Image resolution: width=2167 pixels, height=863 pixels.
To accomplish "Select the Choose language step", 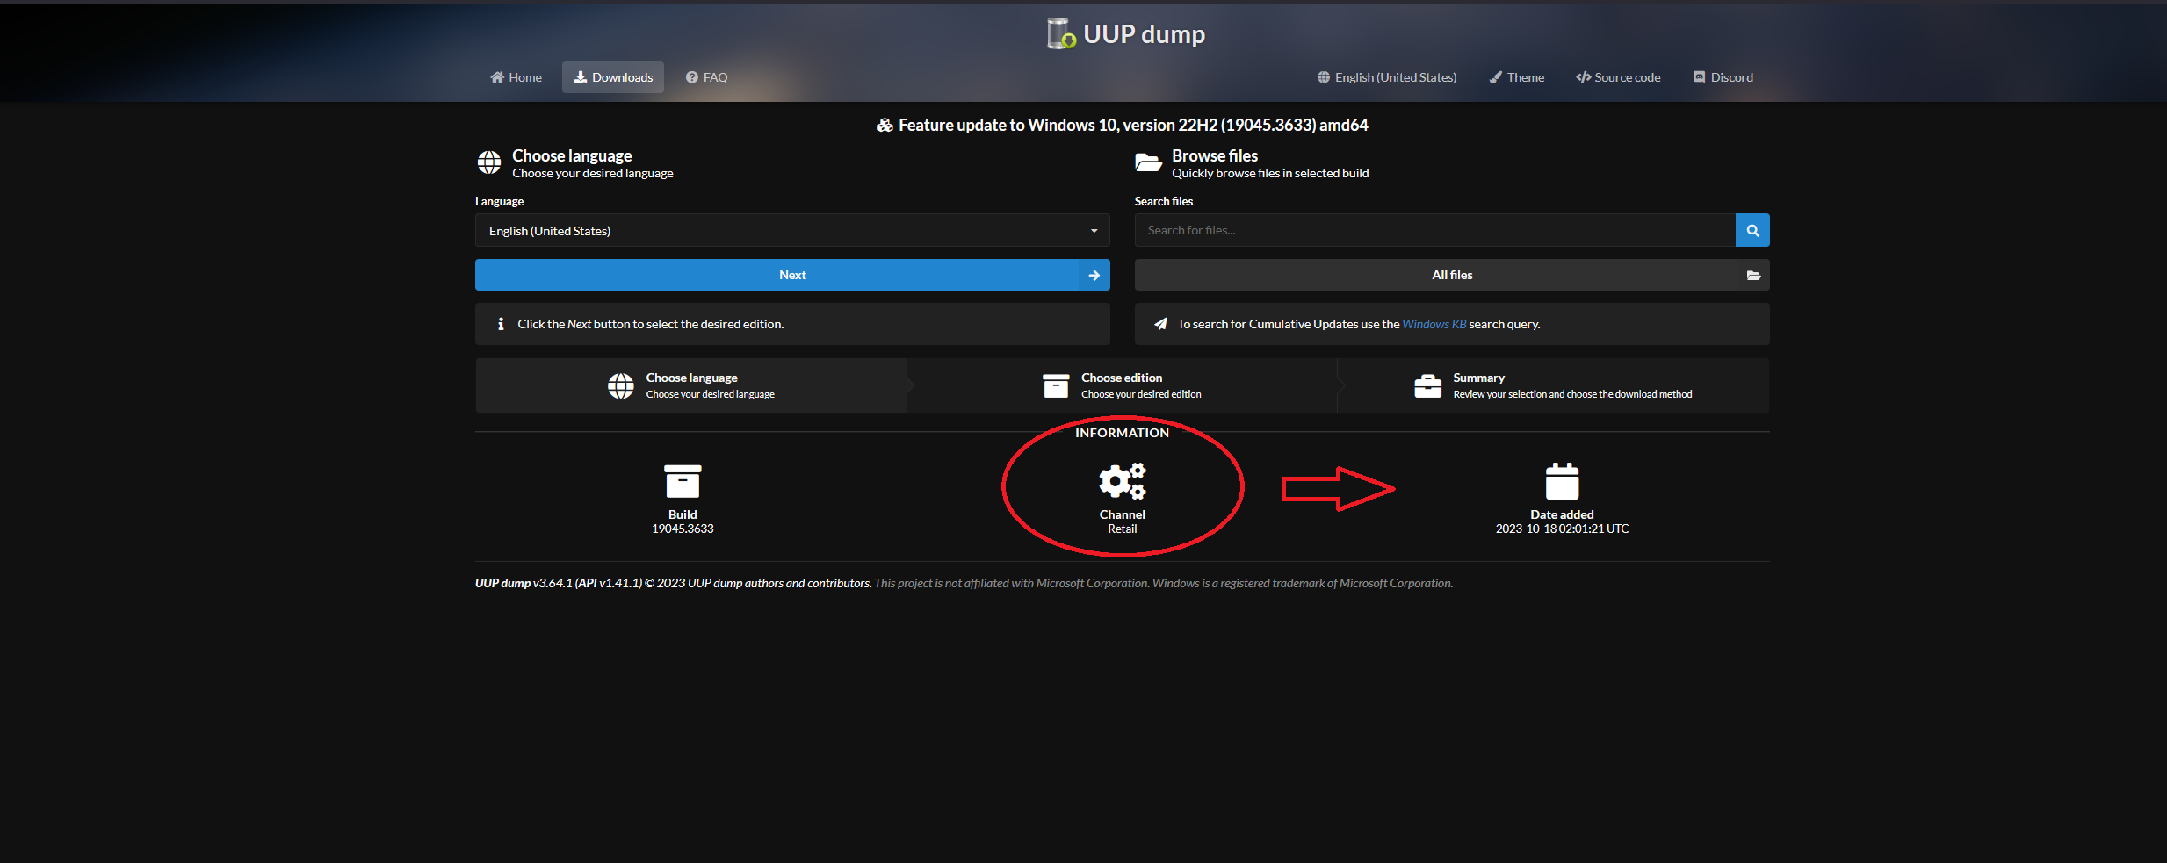I will point(691,385).
